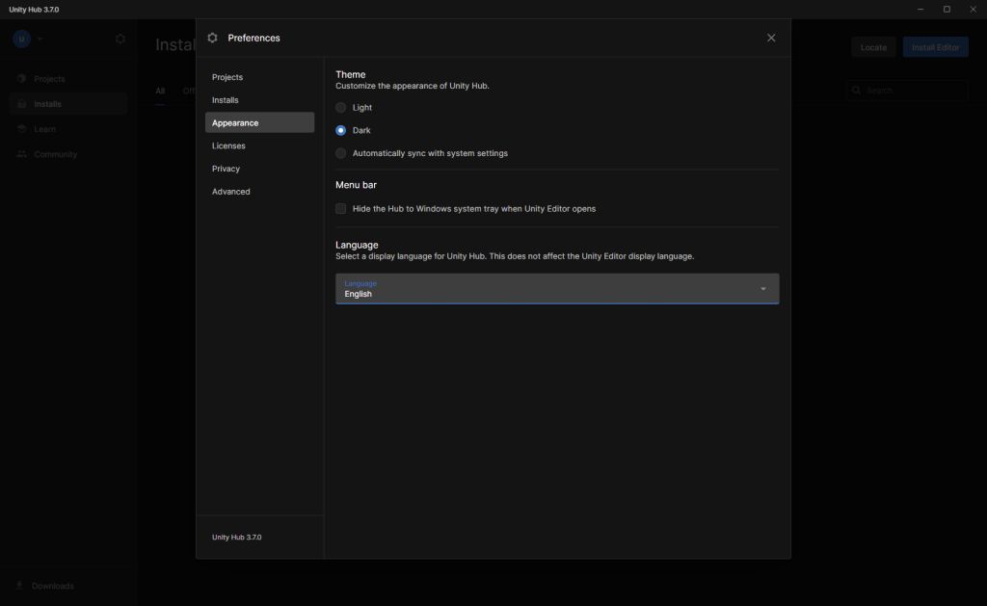
Task: Click the settings gear in Hub sidebar
Action: tap(120, 39)
